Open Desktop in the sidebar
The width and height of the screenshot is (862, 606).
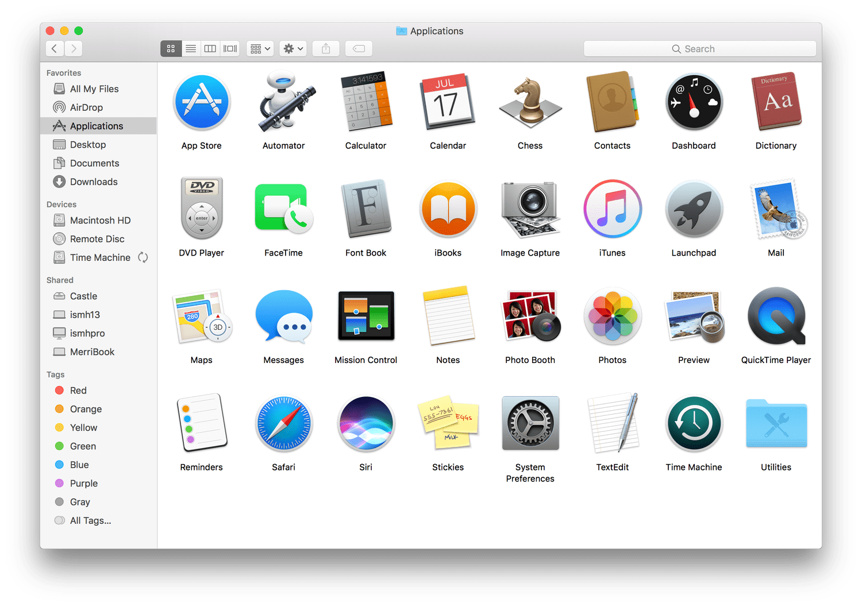(x=98, y=145)
